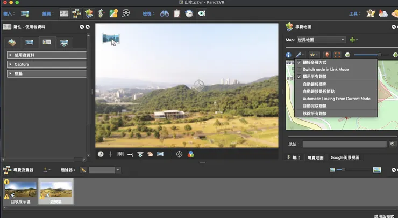Click the RGB color circles icon below viewer

(x=190, y=154)
